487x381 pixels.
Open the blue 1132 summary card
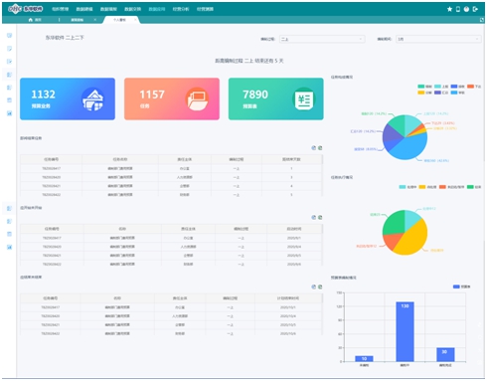click(68, 98)
